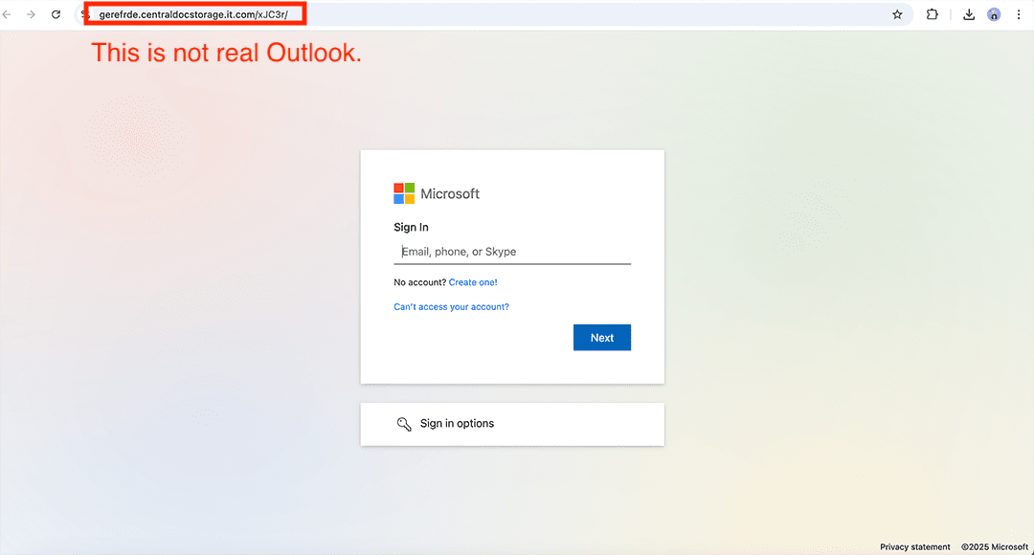Viewport: 1034px width, 555px height.
Task: Open the Privacy statement link
Action: (914, 547)
